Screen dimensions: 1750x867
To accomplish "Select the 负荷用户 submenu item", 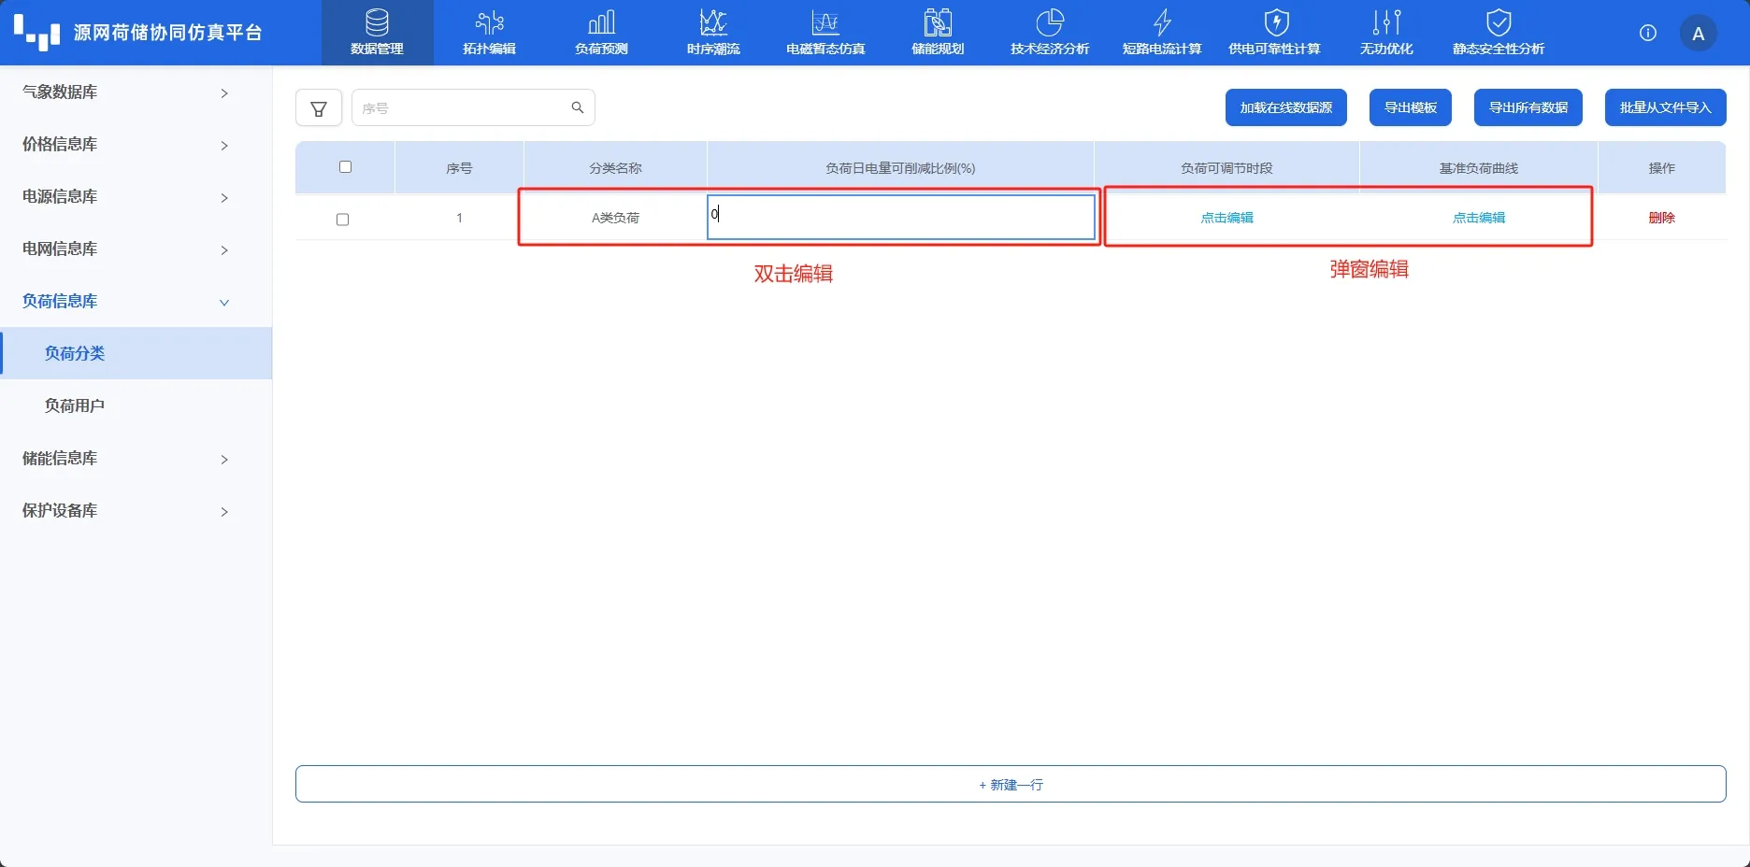I will click(x=136, y=405).
